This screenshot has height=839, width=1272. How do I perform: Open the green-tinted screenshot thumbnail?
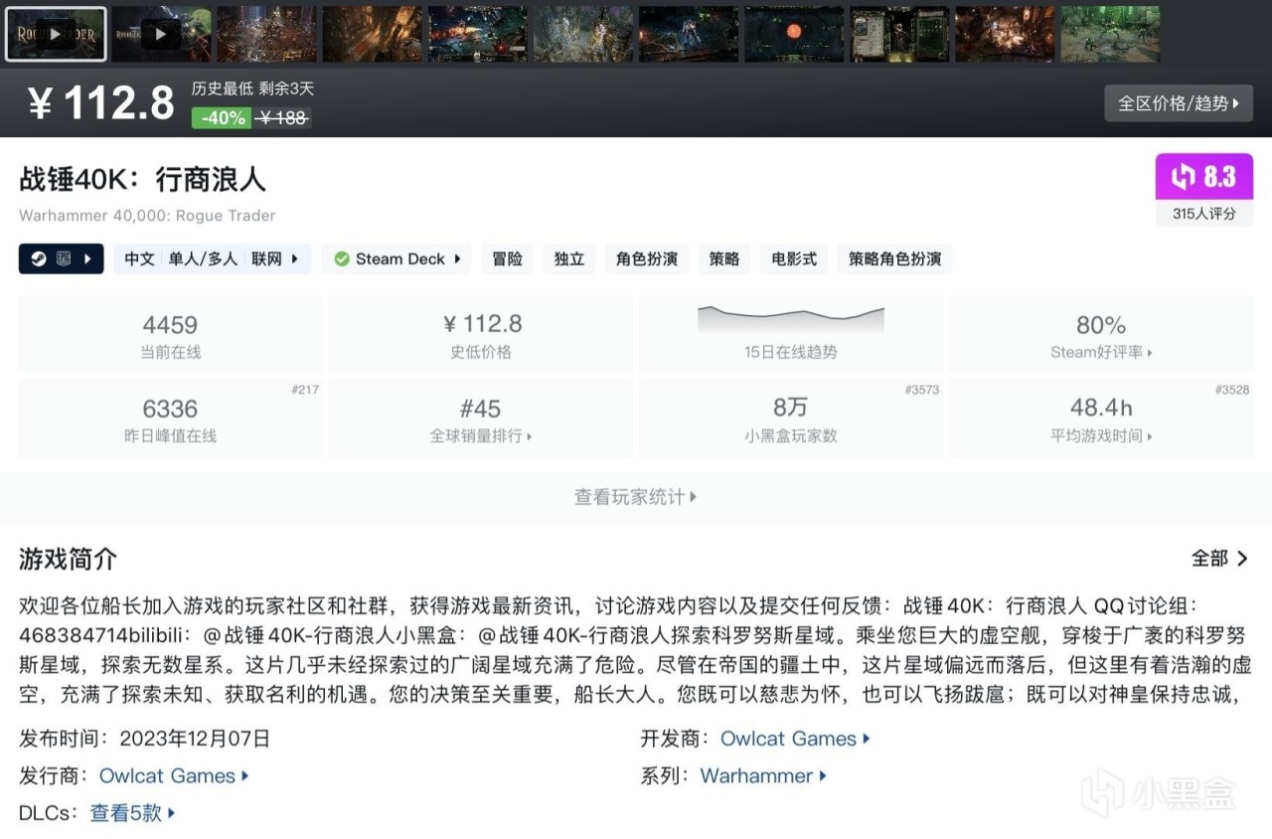(1110, 35)
